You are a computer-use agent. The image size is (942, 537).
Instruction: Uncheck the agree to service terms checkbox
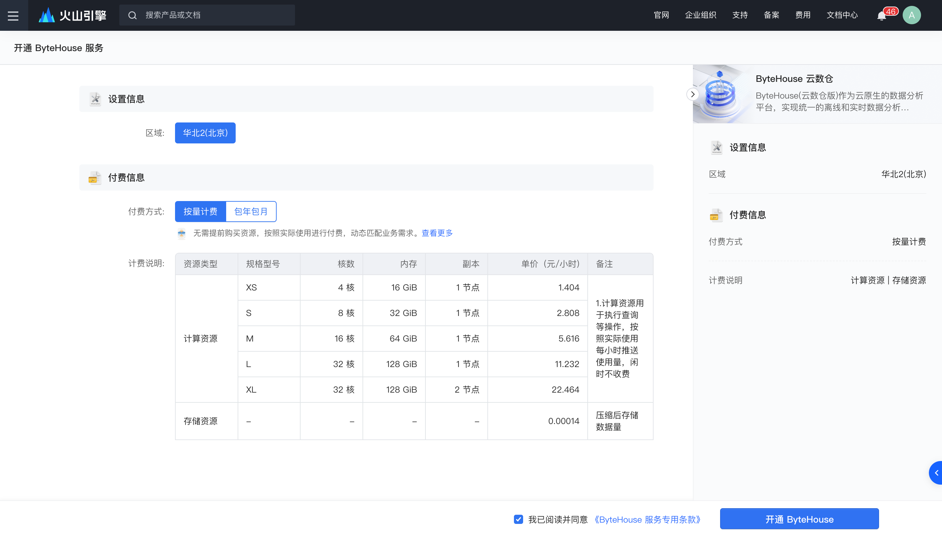click(518, 519)
